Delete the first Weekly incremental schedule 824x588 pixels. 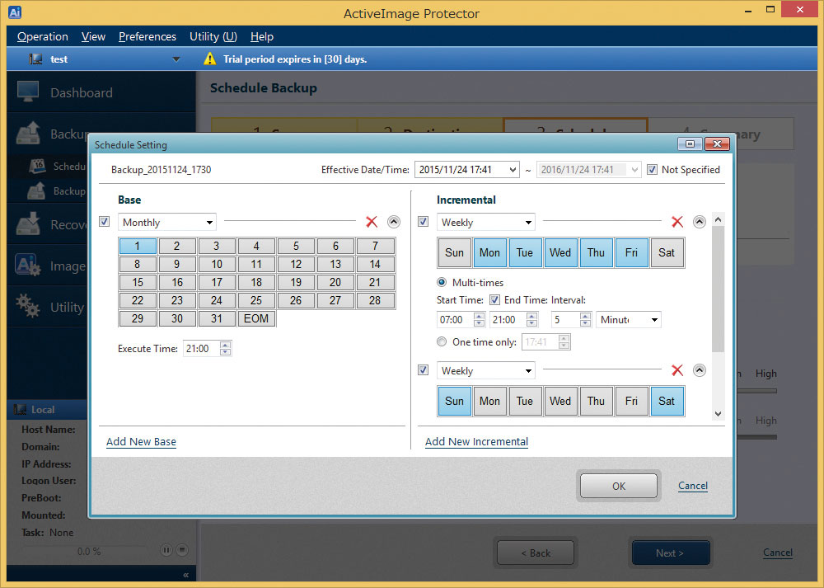click(x=677, y=222)
